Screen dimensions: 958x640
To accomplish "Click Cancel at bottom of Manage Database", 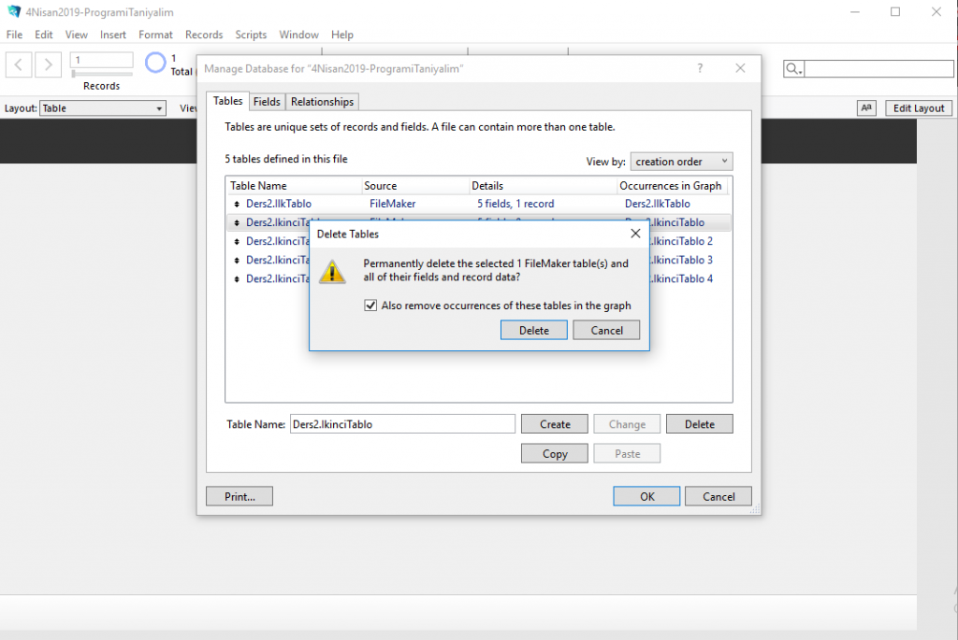I will pyautogui.click(x=718, y=497).
